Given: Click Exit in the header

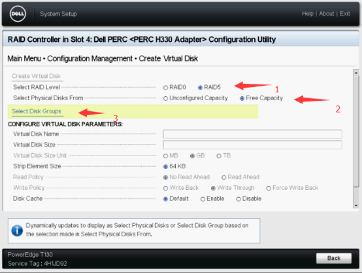Looking at the screenshot, I should pyautogui.click(x=345, y=14).
